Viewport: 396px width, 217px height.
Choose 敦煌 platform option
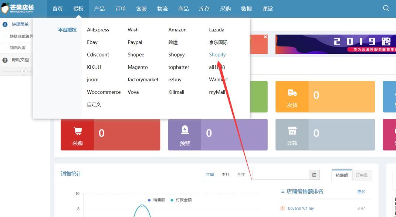click(173, 42)
